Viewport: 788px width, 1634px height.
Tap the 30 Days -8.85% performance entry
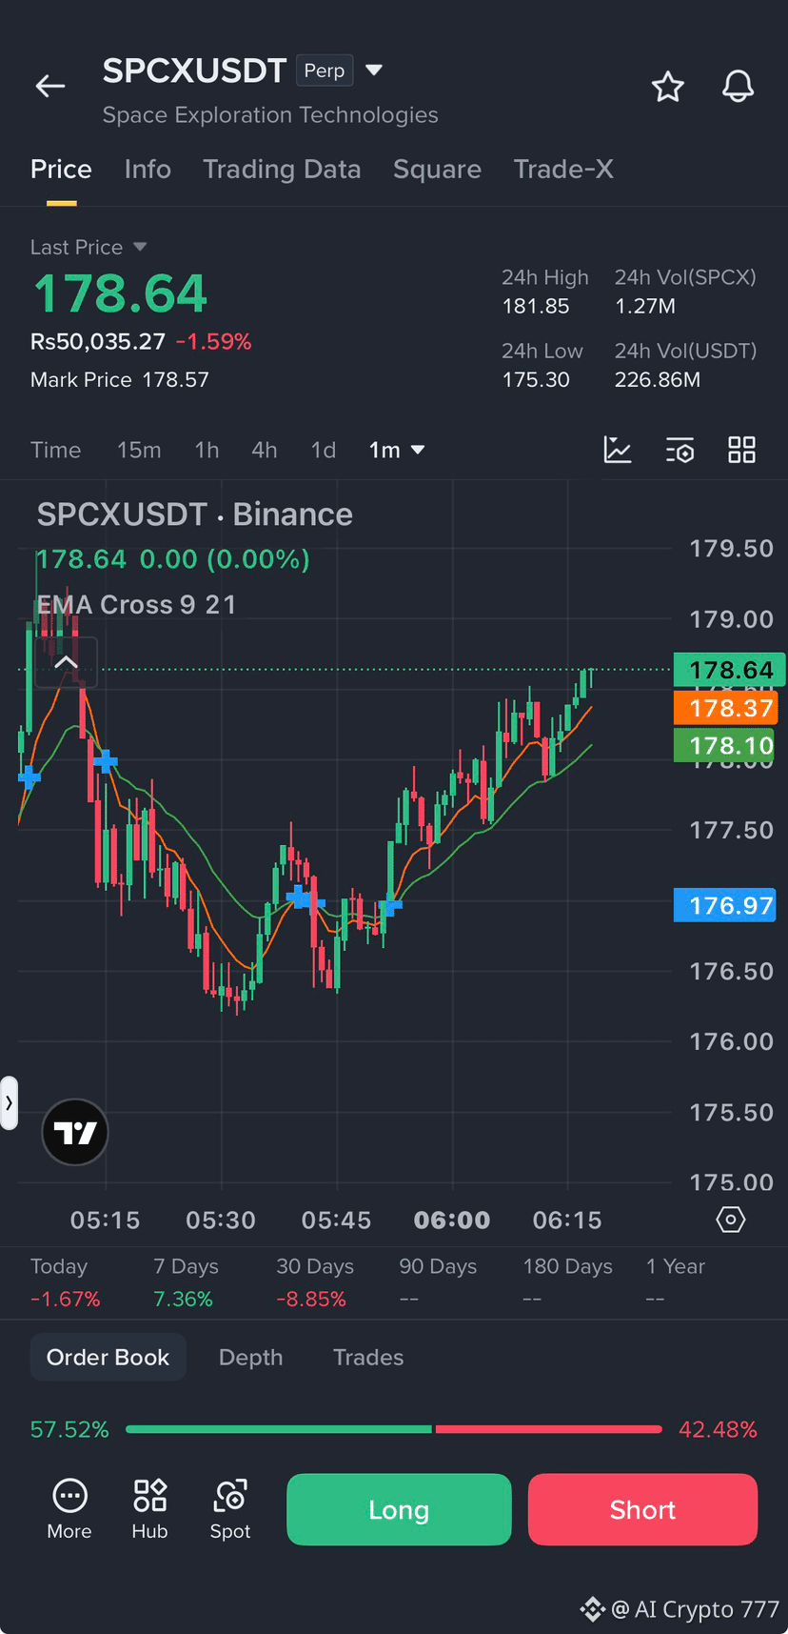[x=315, y=1282]
